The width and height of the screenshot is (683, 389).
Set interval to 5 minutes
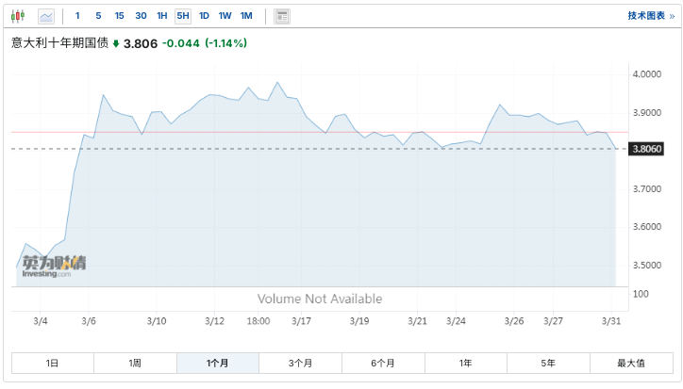tap(98, 16)
